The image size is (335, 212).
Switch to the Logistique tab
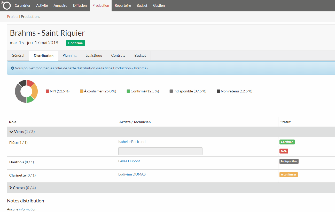coord(94,55)
